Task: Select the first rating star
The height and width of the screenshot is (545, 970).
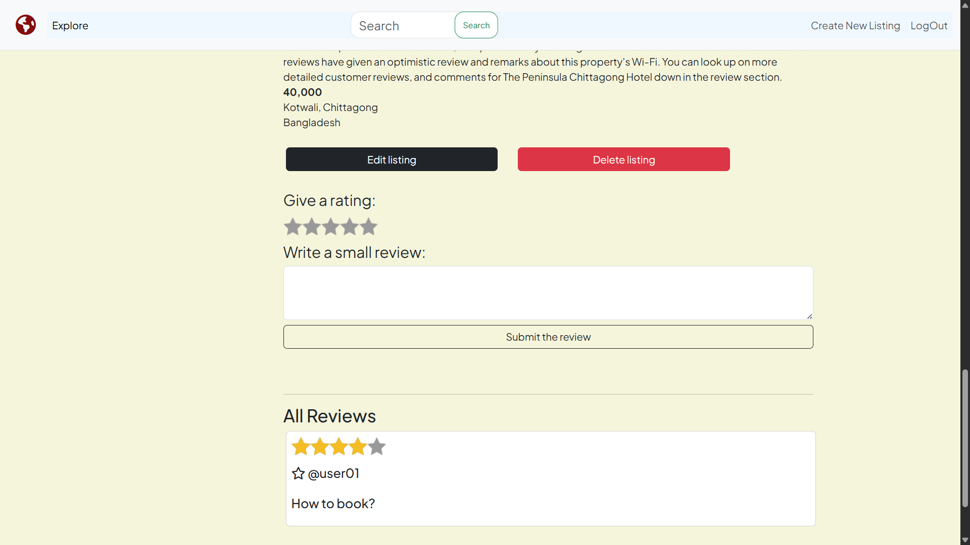Action: 293,227
